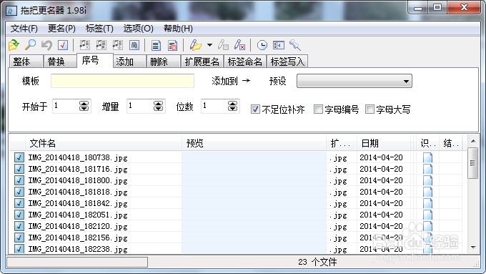
Task: Click the 日期 column header
Action: point(384,143)
